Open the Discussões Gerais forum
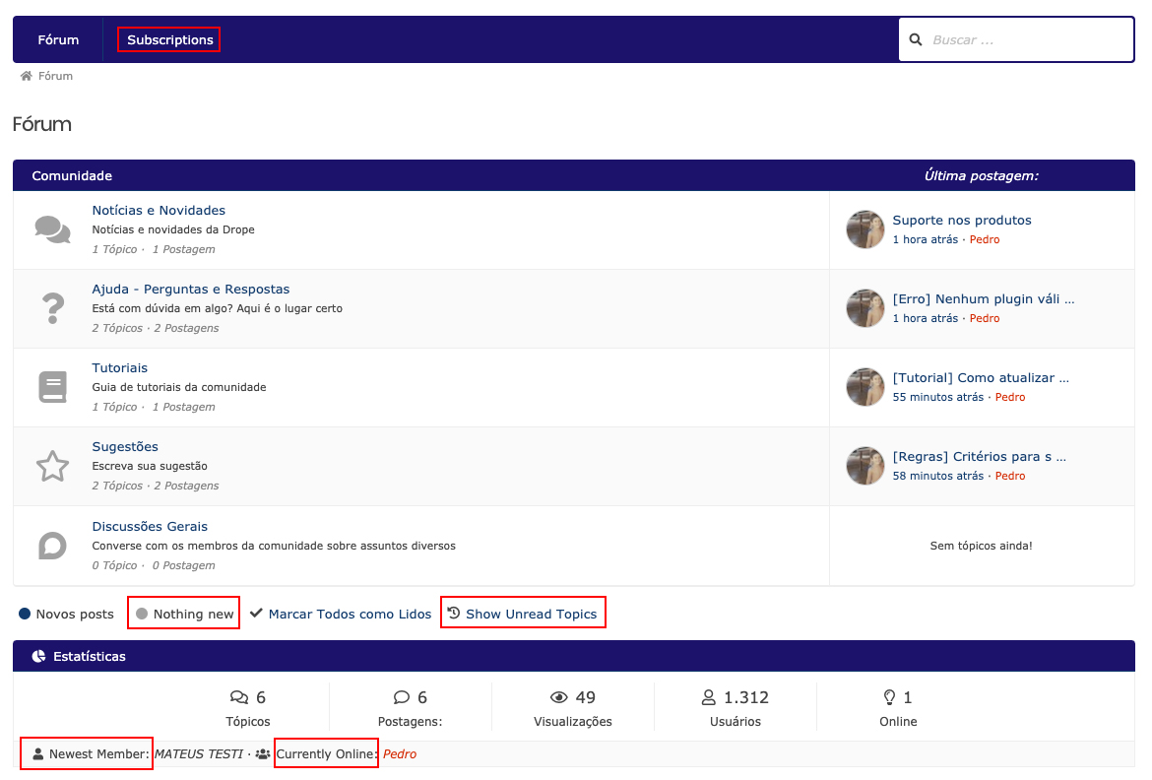 point(150,526)
